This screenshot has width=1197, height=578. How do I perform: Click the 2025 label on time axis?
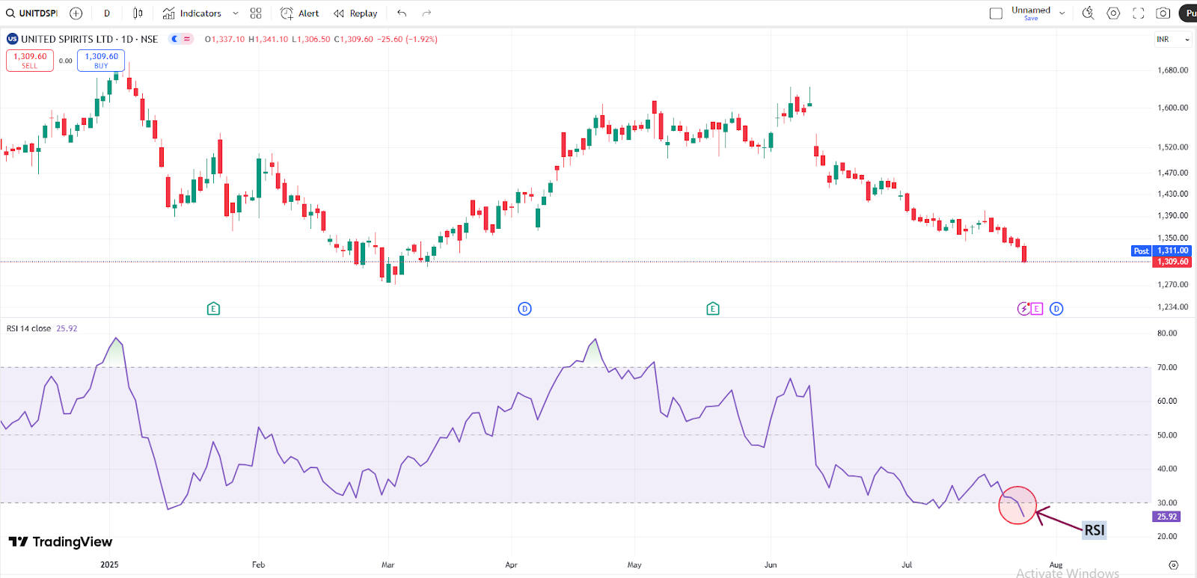point(109,565)
